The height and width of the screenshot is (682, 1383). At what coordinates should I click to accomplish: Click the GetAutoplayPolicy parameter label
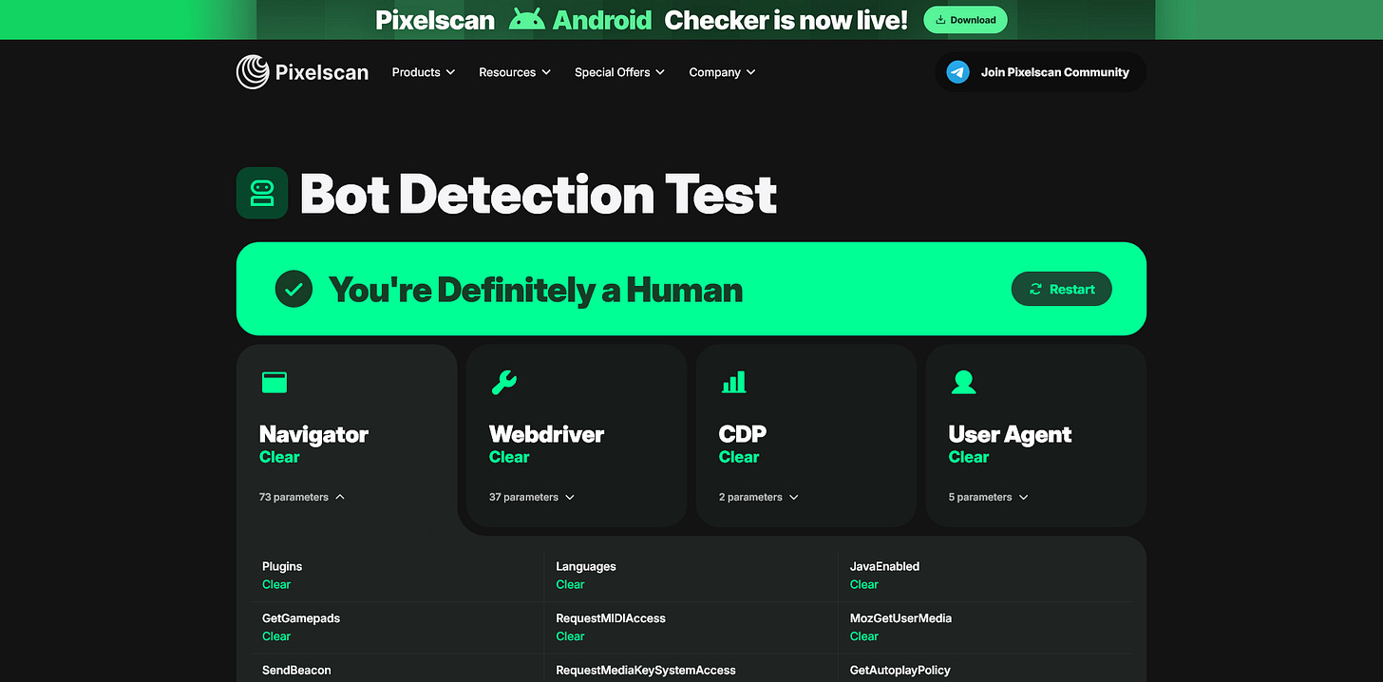[900, 670]
